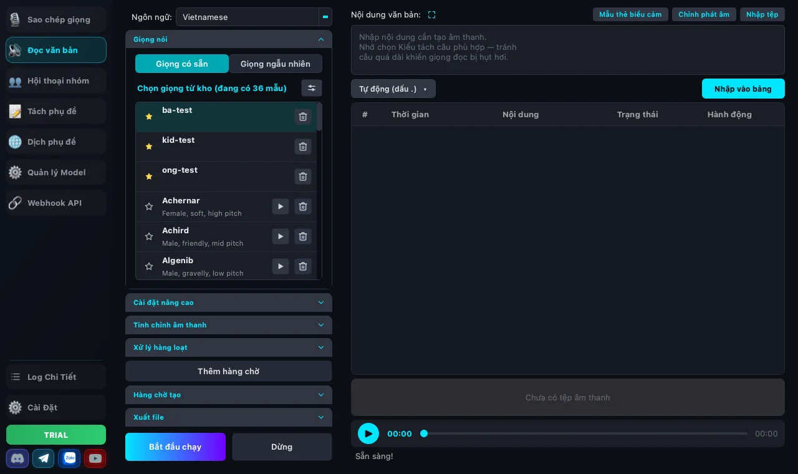Click the Nội dung column header

coord(521,114)
